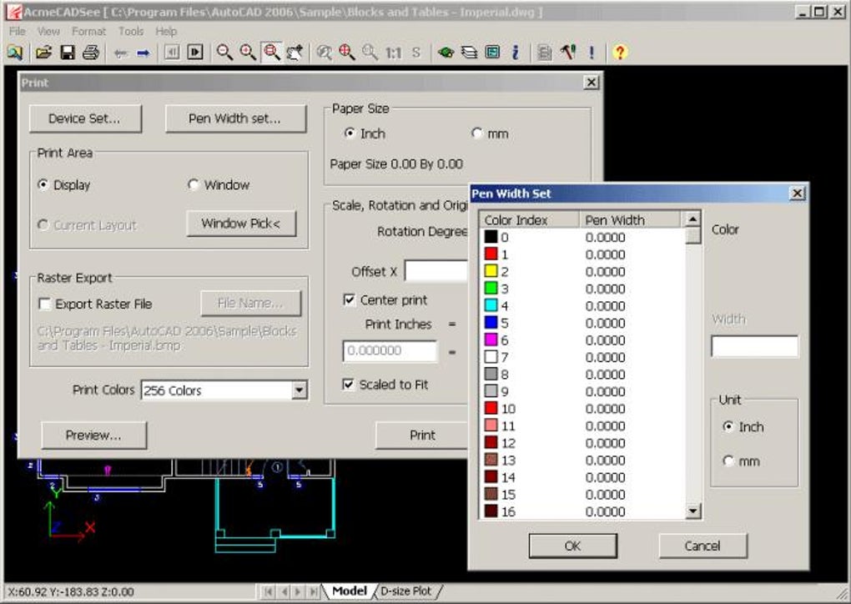Select Inch radio in Pen Width Unit
Image resolution: width=851 pixels, height=604 pixels.
click(728, 426)
